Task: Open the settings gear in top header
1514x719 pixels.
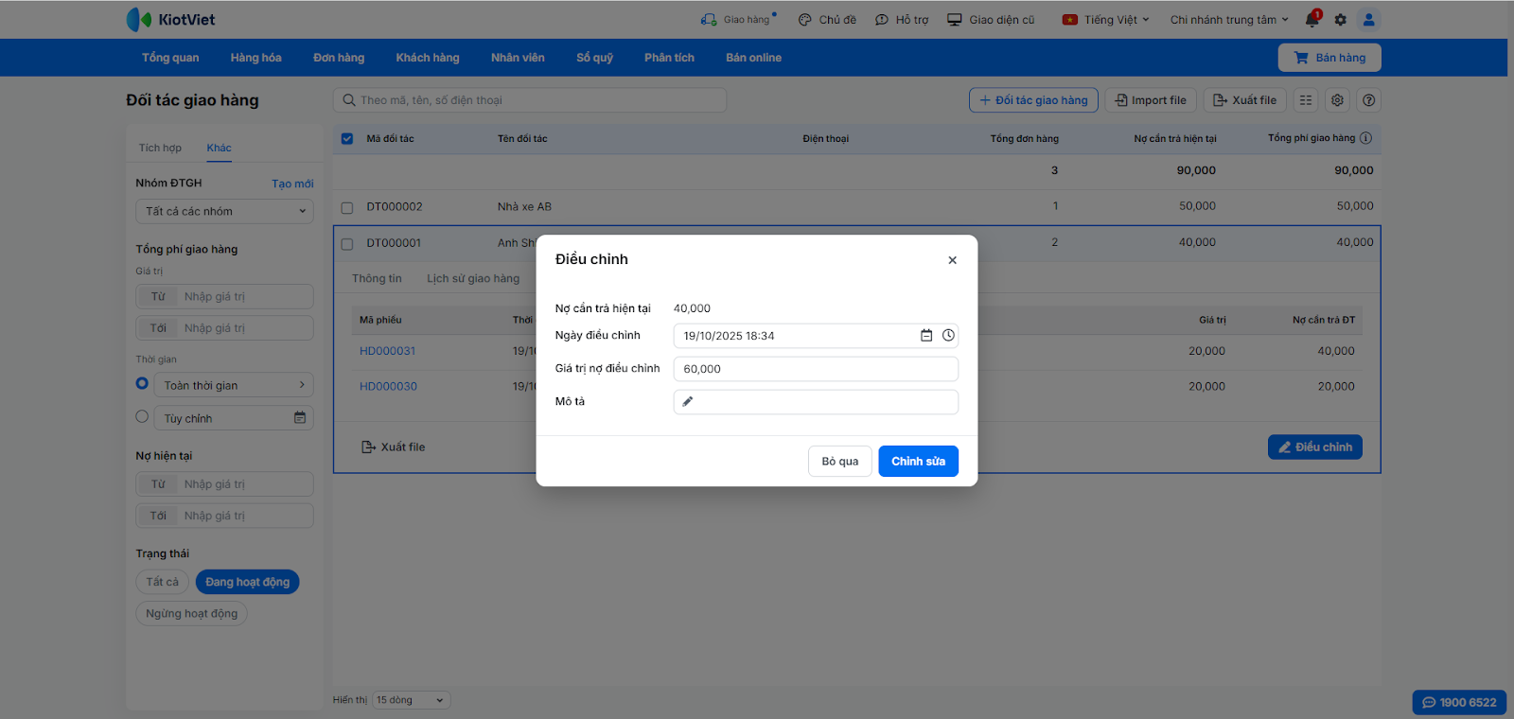Action: 1340,20
